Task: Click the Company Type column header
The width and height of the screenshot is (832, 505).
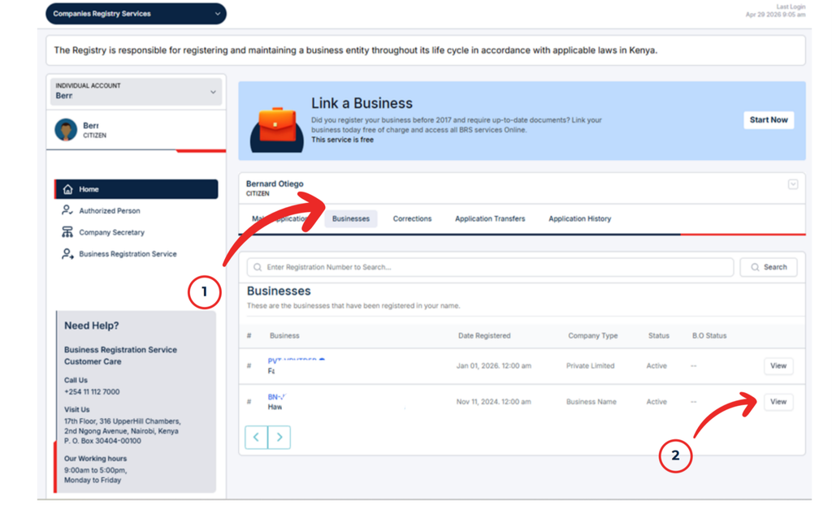Action: click(592, 336)
